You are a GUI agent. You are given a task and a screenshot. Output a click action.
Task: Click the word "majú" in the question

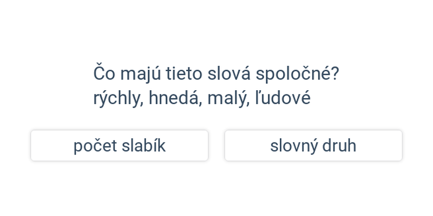140,74
